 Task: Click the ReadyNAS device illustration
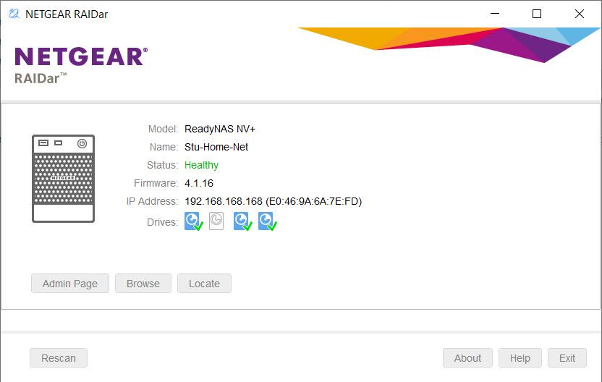pyautogui.click(x=63, y=178)
